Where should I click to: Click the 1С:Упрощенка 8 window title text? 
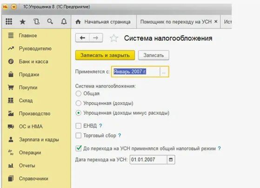(x=57, y=7)
